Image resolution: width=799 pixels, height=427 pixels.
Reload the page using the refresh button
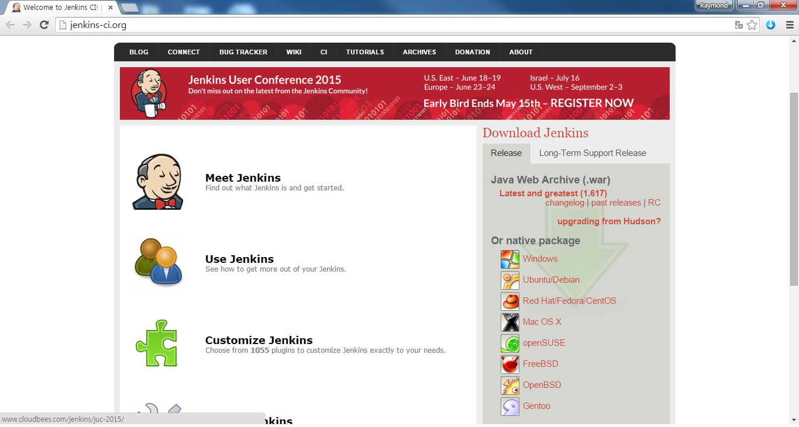click(44, 25)
